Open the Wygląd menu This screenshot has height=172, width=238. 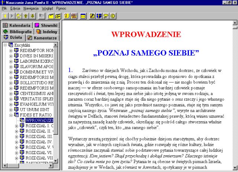pyautogui.click(x=47, y=8)
